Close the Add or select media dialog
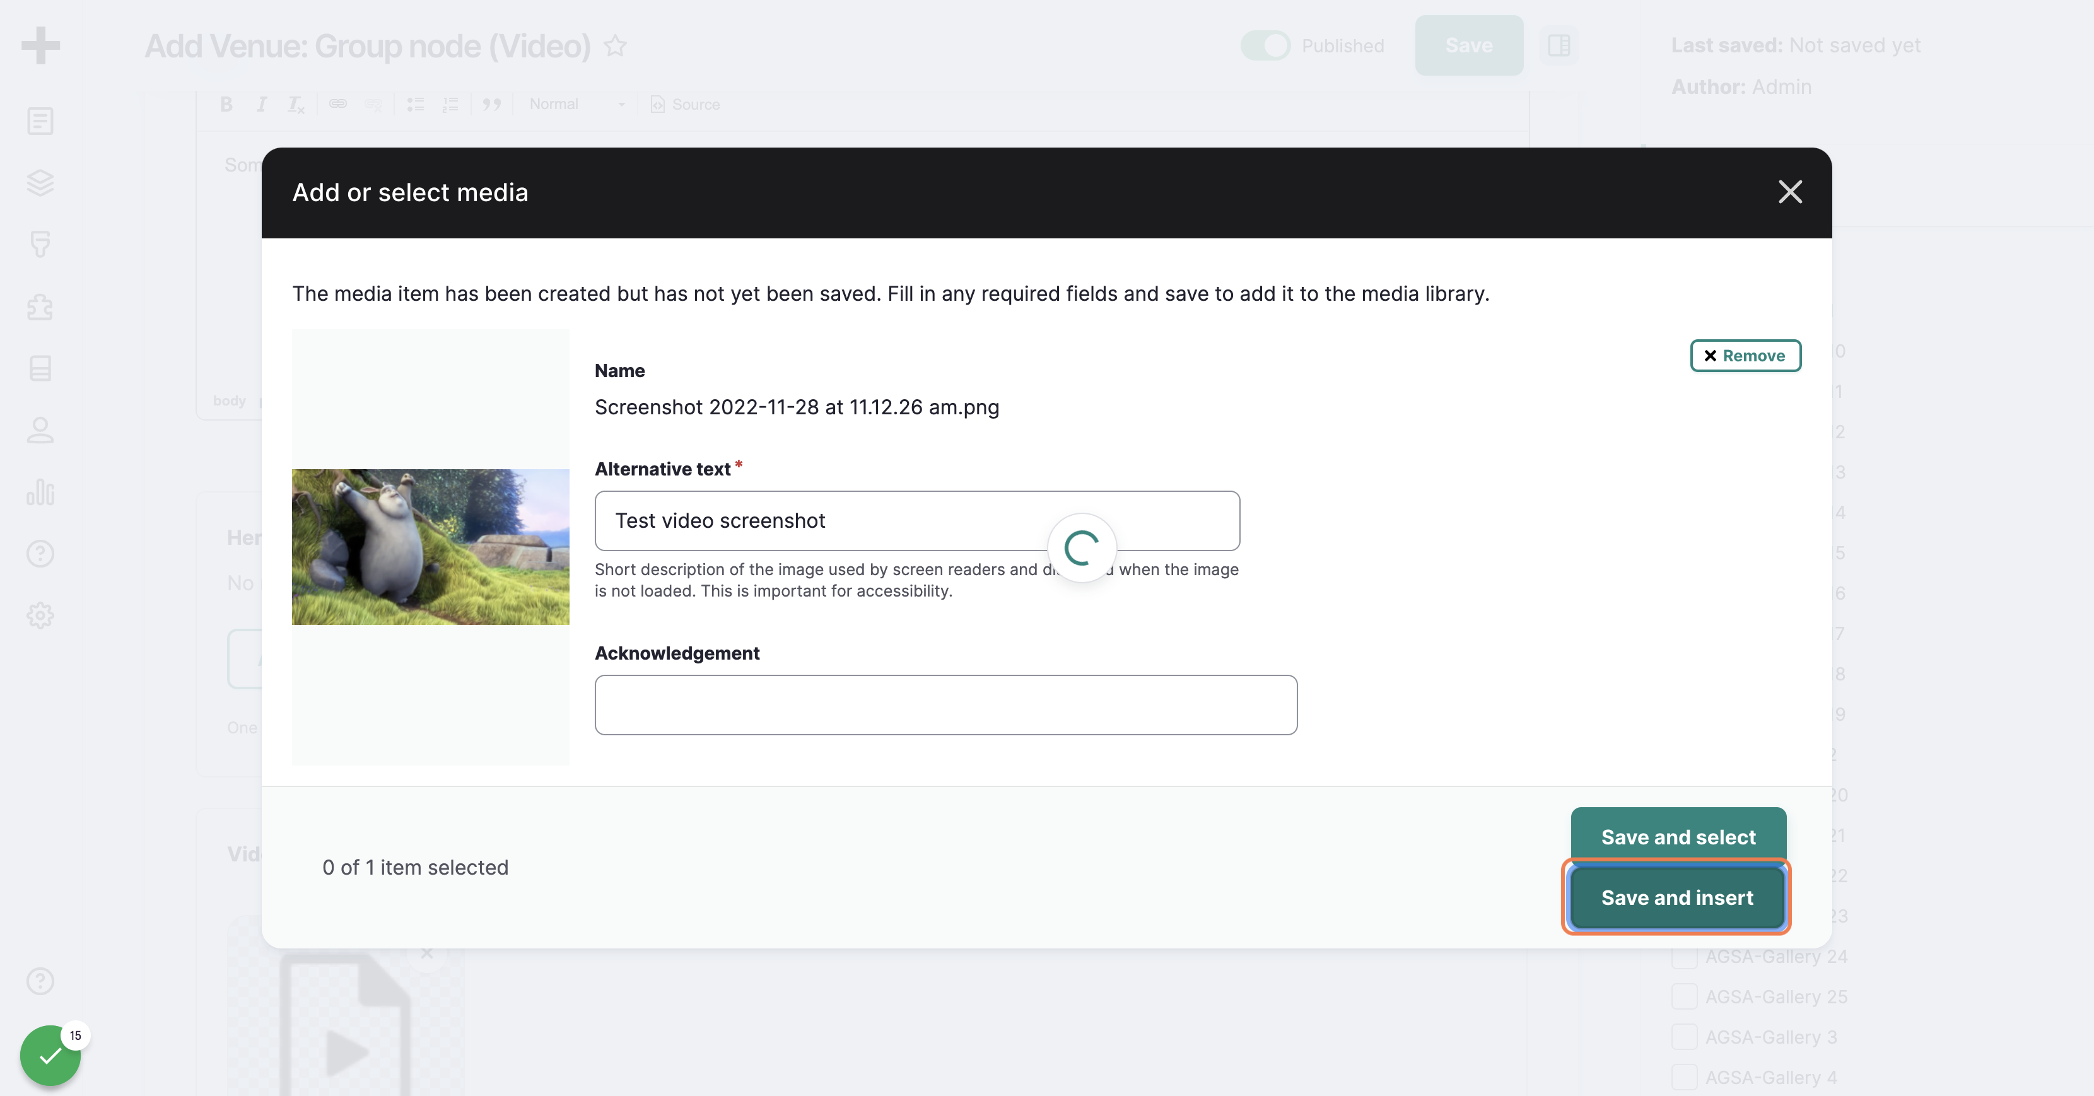This screenshot has height=1096, width=2094. click(1790, 192)
